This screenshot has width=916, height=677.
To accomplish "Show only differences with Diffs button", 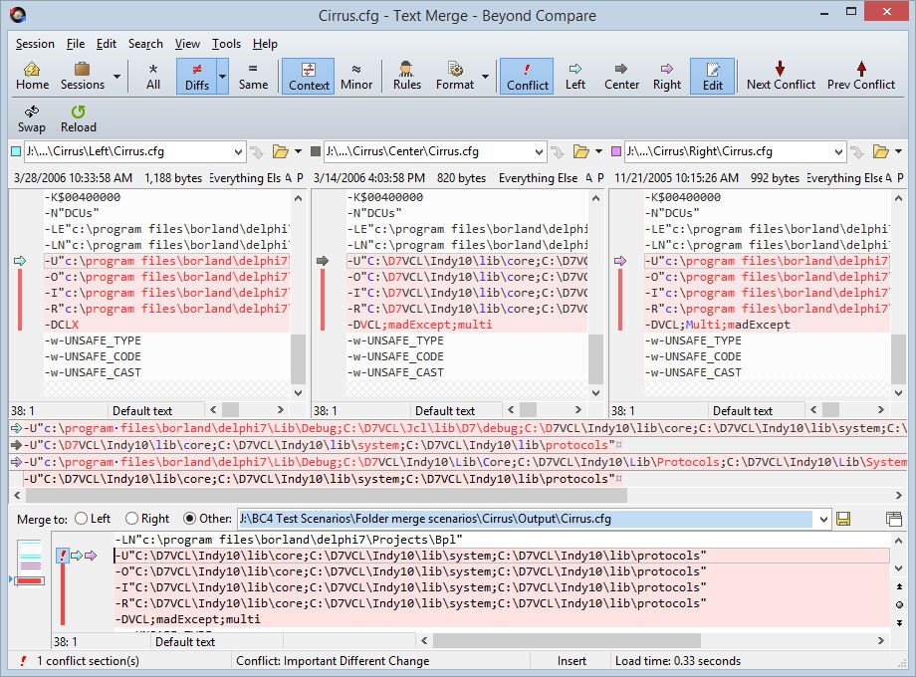I will [x=196, y=76].
